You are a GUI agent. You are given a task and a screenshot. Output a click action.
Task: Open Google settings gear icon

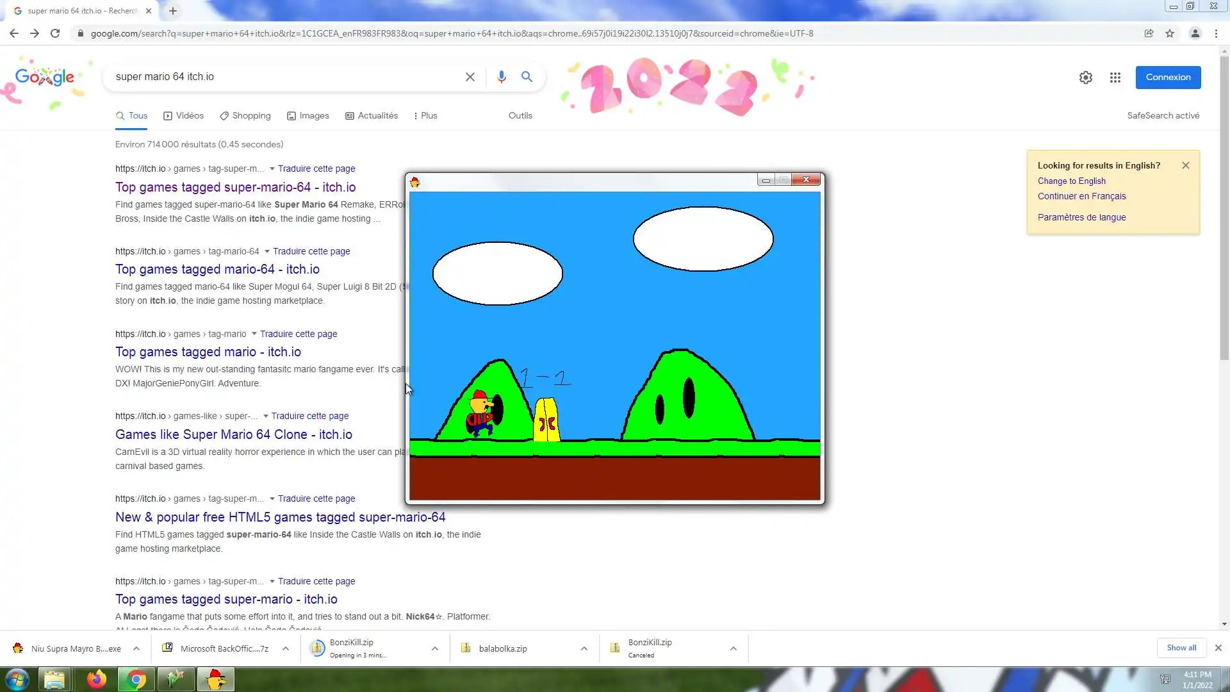click(1085, 78)
